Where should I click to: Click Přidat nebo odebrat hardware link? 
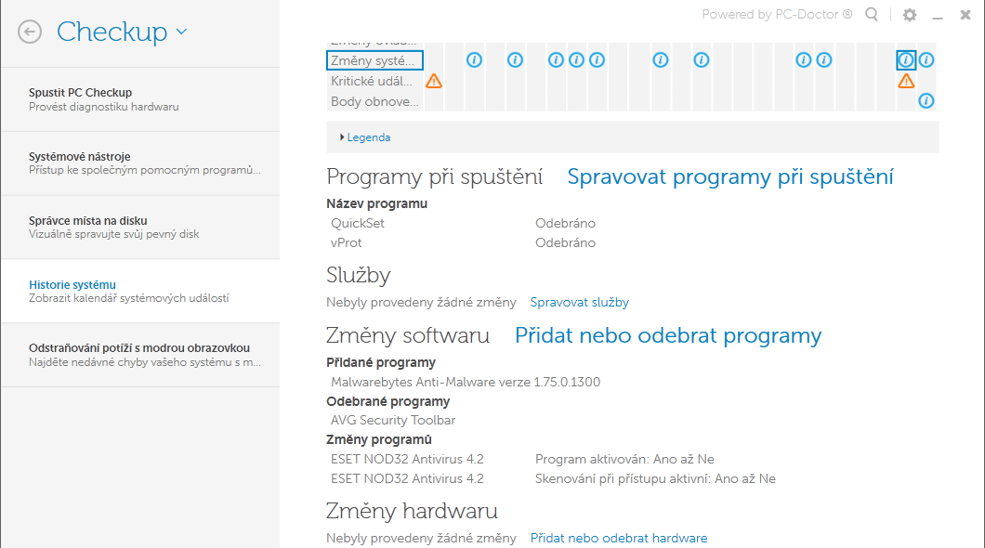point(619,538)
